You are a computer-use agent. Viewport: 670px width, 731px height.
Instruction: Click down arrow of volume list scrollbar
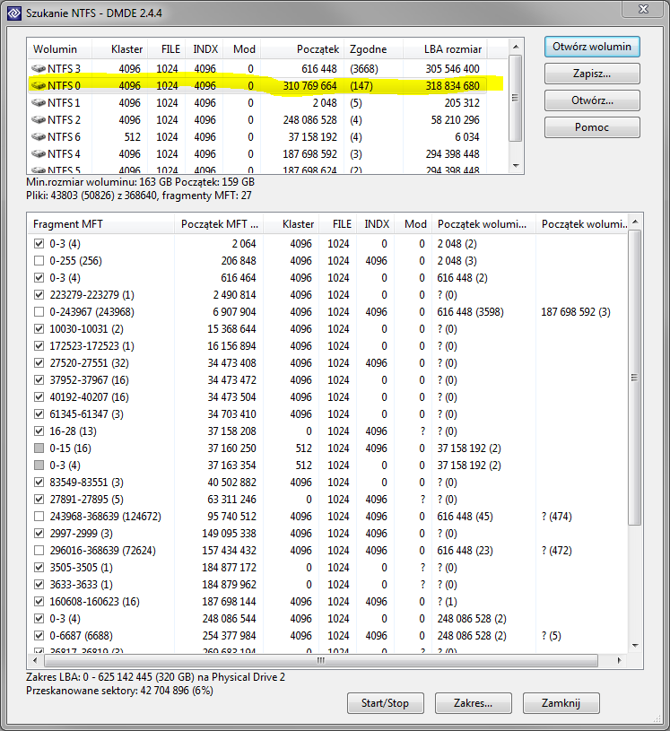(516, 166)
